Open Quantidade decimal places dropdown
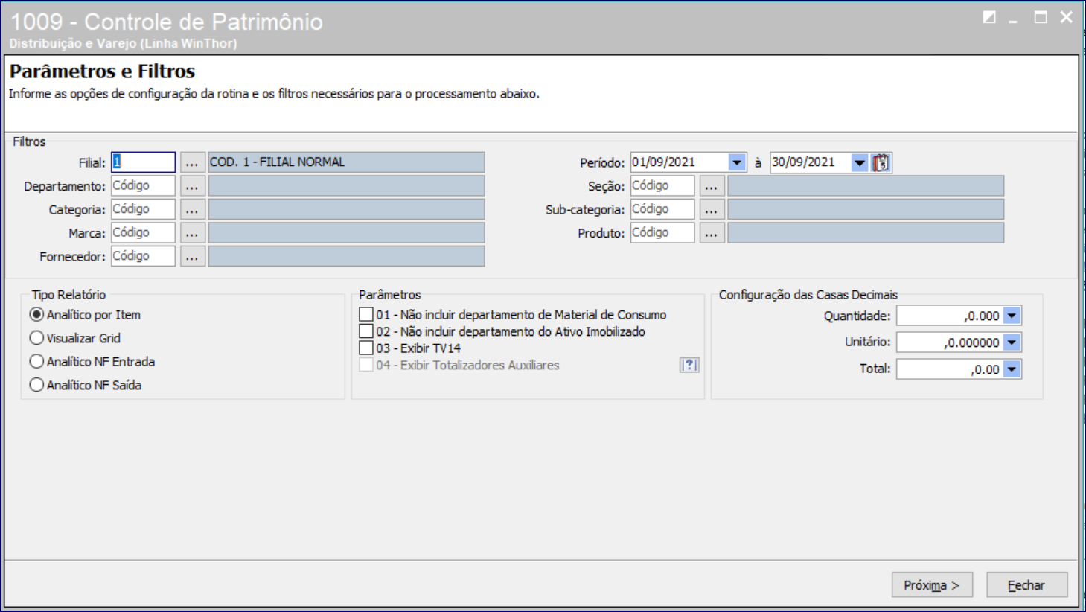The width and height of the screenshot is (1086, 612). [x=1012, y=316]
